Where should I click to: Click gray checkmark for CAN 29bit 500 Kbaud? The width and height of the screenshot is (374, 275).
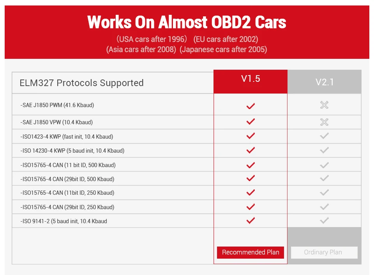point(324,178)
